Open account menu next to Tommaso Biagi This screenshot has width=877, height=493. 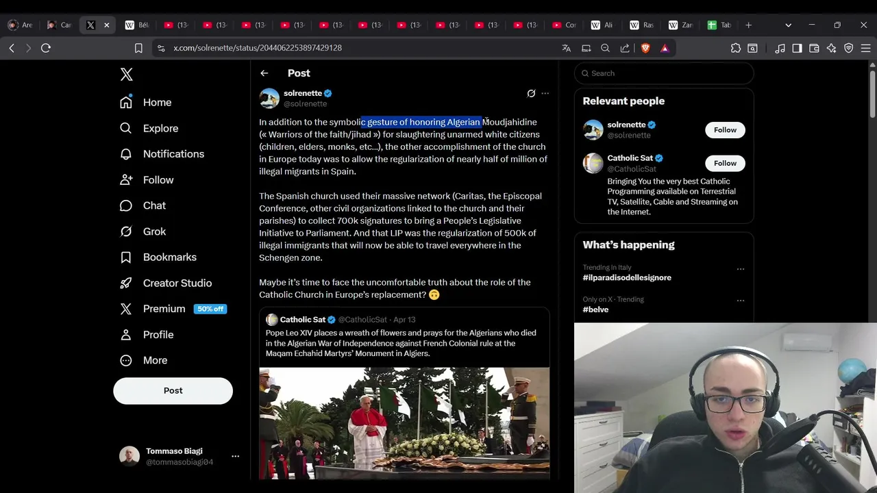235,456
